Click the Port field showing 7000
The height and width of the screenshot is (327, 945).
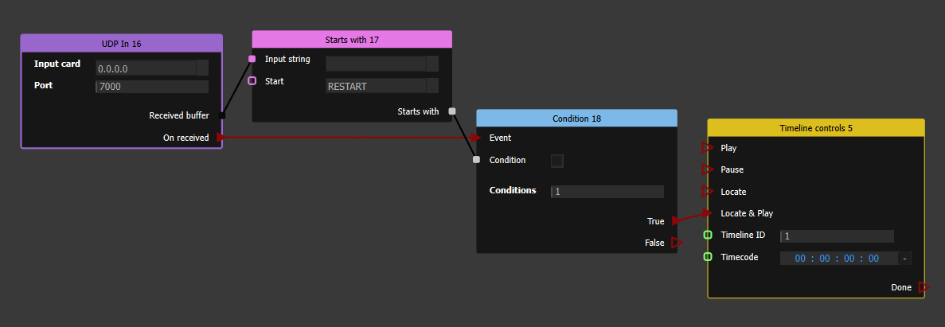click(x=151, y=87)
